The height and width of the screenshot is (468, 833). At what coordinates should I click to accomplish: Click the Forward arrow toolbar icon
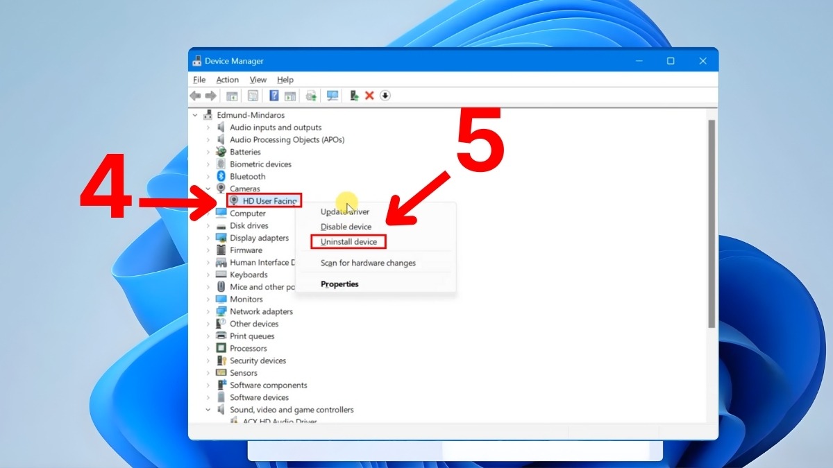[x=210, y=96]
